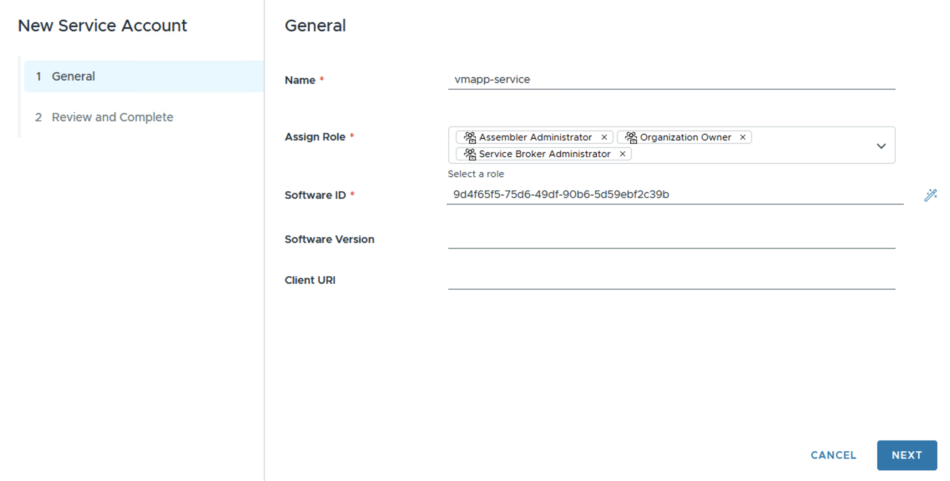Expand the Assign Role dropdown chevron
Screen dimensions: 950x481
881,146
